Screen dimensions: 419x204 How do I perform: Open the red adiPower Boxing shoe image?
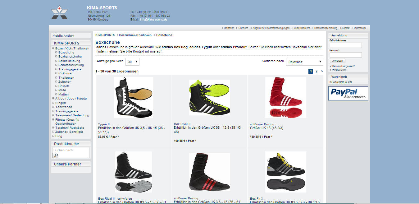286,98
